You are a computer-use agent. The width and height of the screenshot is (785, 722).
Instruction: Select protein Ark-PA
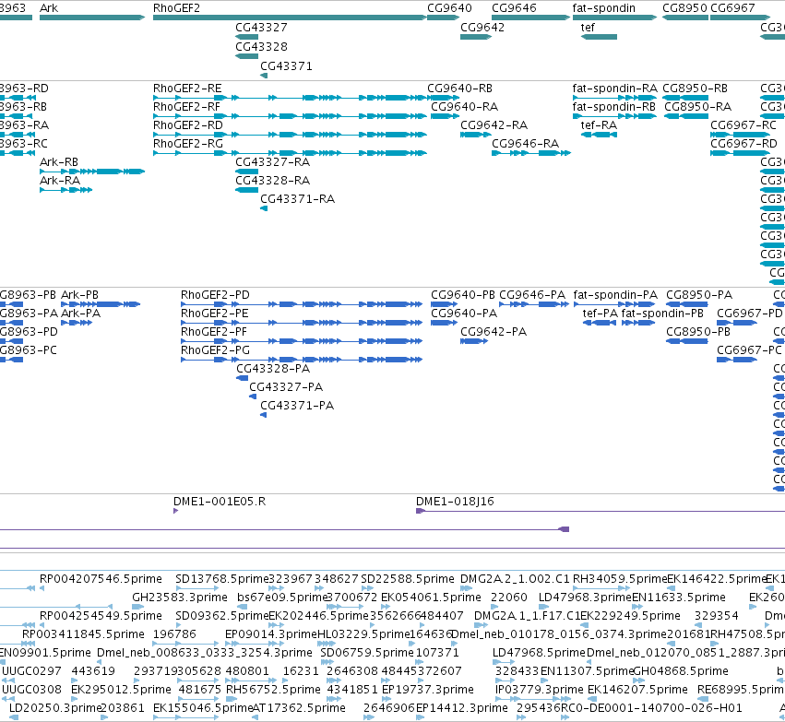click(80, 314)
